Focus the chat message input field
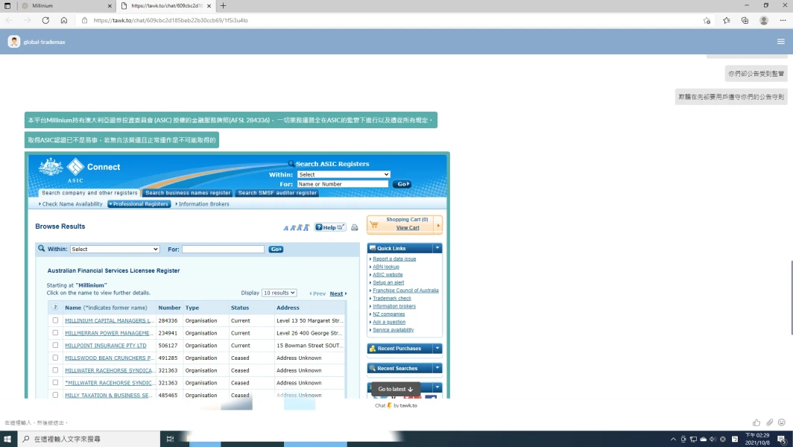 [x=374, y=422]
